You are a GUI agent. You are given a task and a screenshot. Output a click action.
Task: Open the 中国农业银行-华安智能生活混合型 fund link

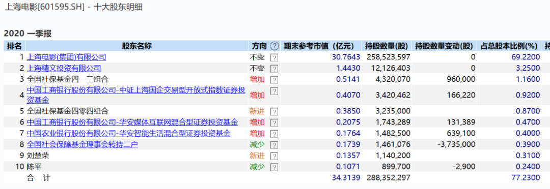(128, 133)
